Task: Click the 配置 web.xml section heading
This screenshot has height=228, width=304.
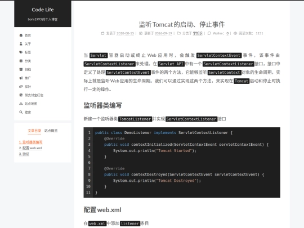Action: [x=102, y=210]
